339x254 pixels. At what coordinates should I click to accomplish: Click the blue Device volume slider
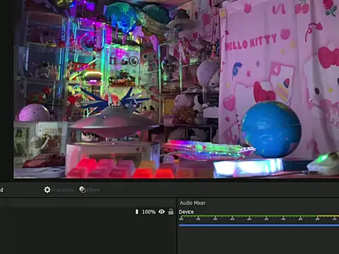click(x=258, y=225)
